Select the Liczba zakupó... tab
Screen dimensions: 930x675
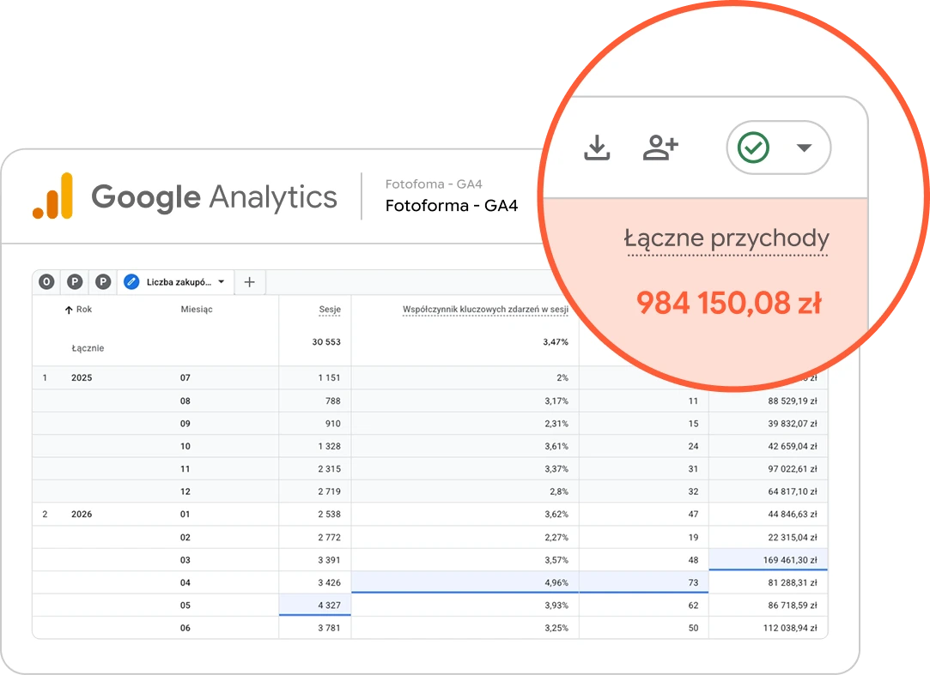point(175,282)
